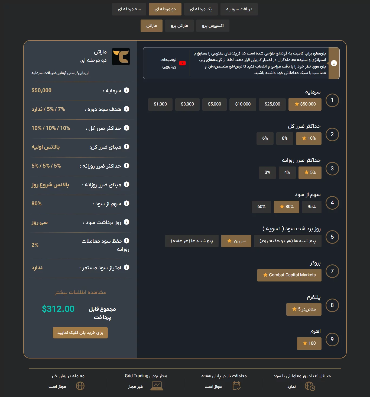Click the info icon on the description banner
The height and width of the screenshot is (397, 370).
(334, 63)
